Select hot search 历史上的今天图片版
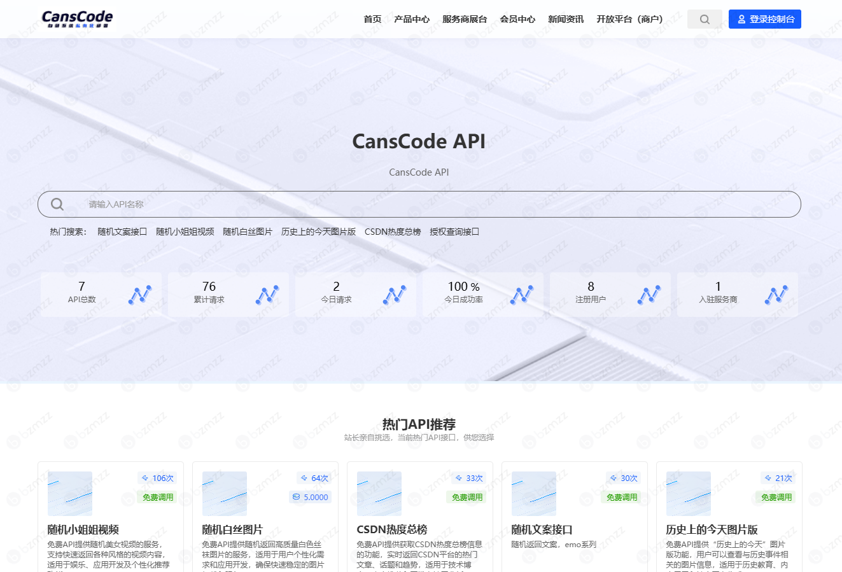The height and width of the screenshot is (572, 842). click(x=318, y=232)
